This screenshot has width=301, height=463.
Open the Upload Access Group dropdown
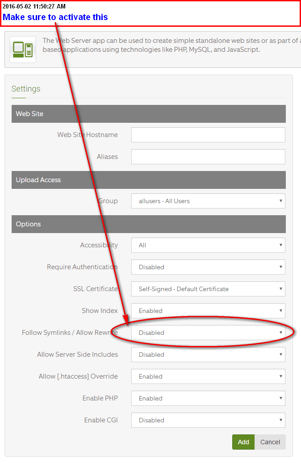(x=208, y=201)
